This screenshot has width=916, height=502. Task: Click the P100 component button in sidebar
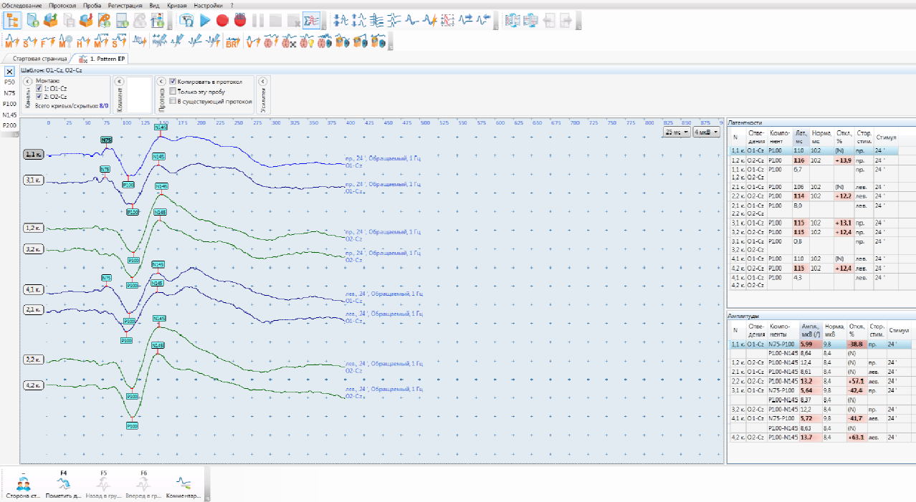click(9, 104)
